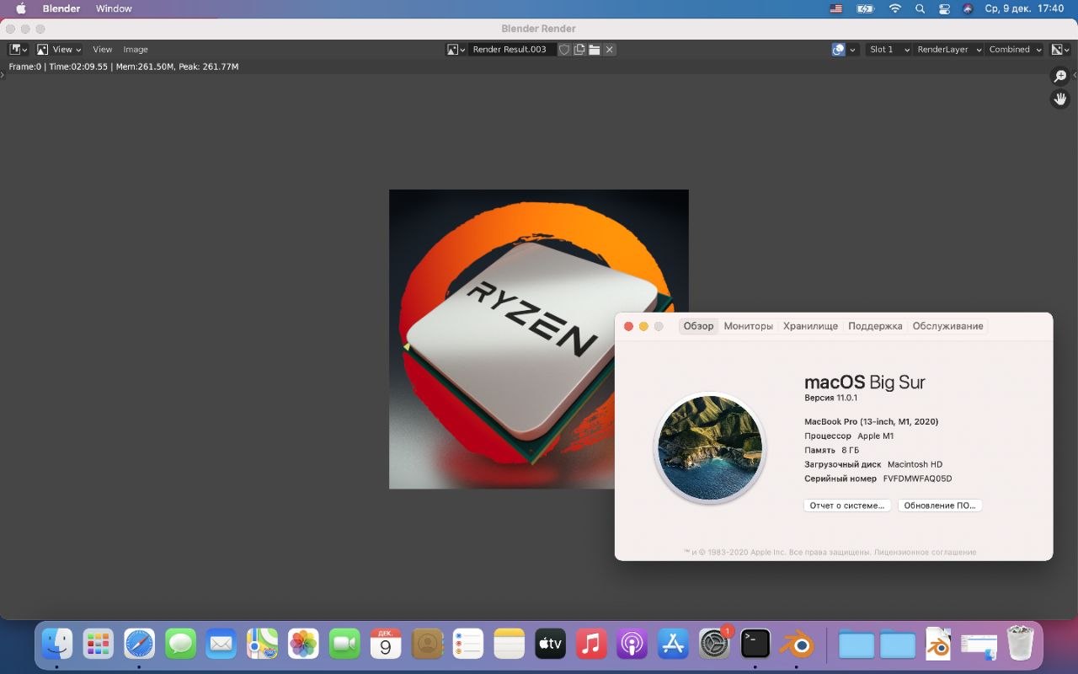Open Maps from the Dock
The height and width of the screenshot is (674, 1078).
coord(263,645)
